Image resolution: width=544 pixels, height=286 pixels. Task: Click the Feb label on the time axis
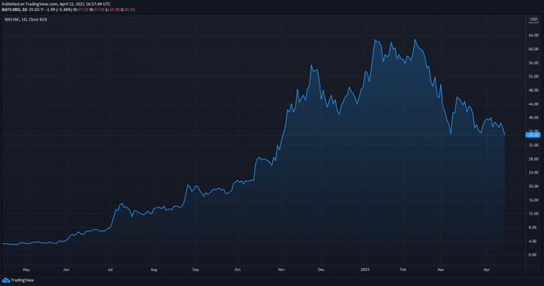click(403, 270)
